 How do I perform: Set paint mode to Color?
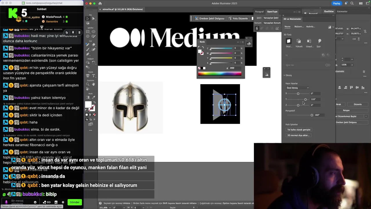click(x=87, y=115)
